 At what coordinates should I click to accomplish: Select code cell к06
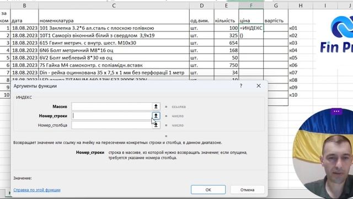(x=301, y=65)
